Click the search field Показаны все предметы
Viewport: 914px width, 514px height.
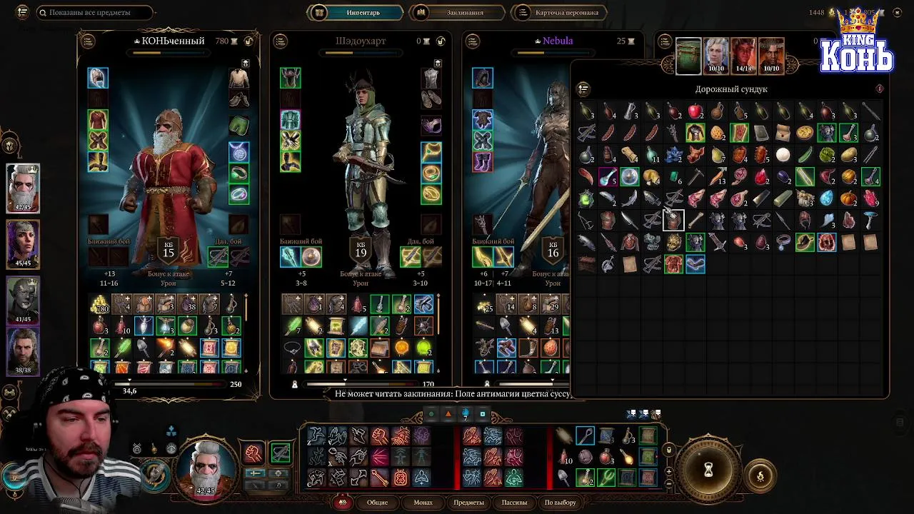[x=95, y=12]
